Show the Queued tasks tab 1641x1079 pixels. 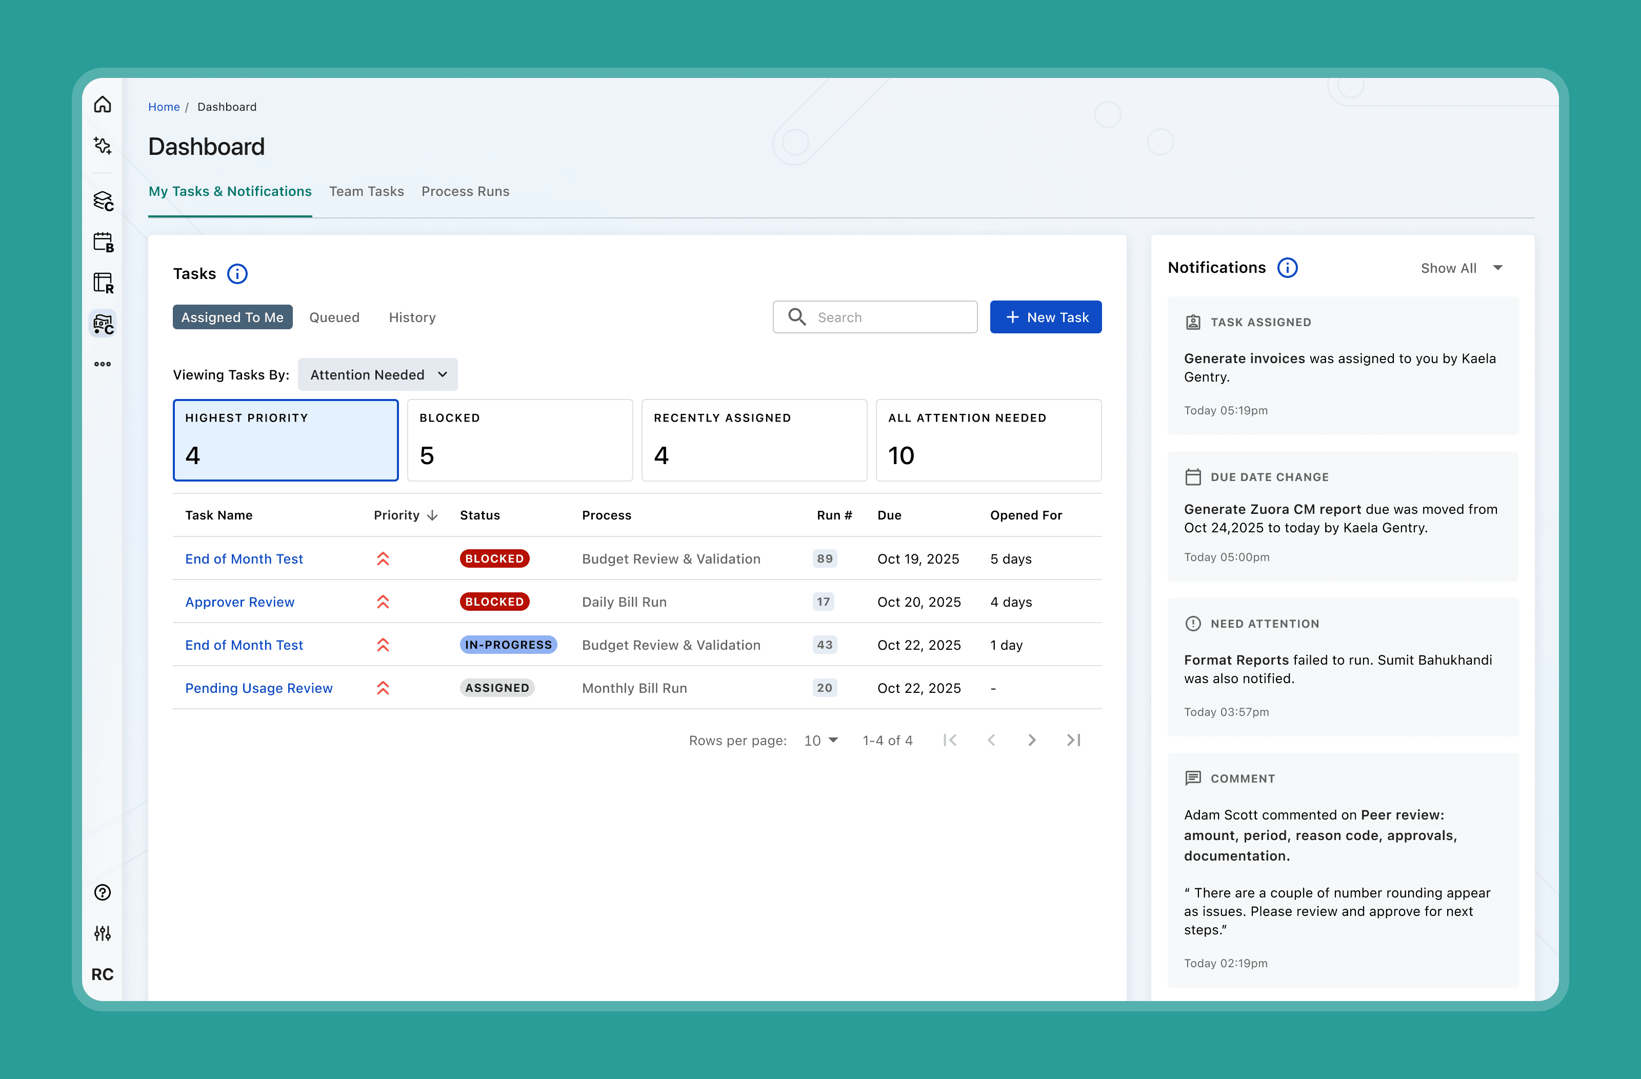(x=334, y=317)
